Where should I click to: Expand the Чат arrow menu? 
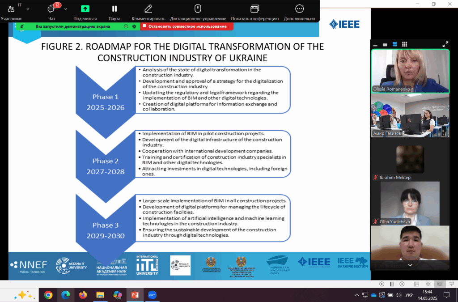pyautogui.click(x=66, y=9)
